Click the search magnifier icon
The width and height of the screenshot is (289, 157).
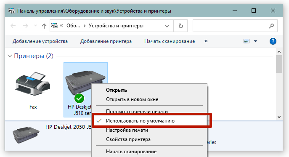click(271, 26)
